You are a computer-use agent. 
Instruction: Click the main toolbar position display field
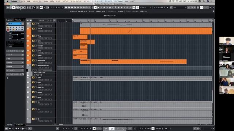57,7
